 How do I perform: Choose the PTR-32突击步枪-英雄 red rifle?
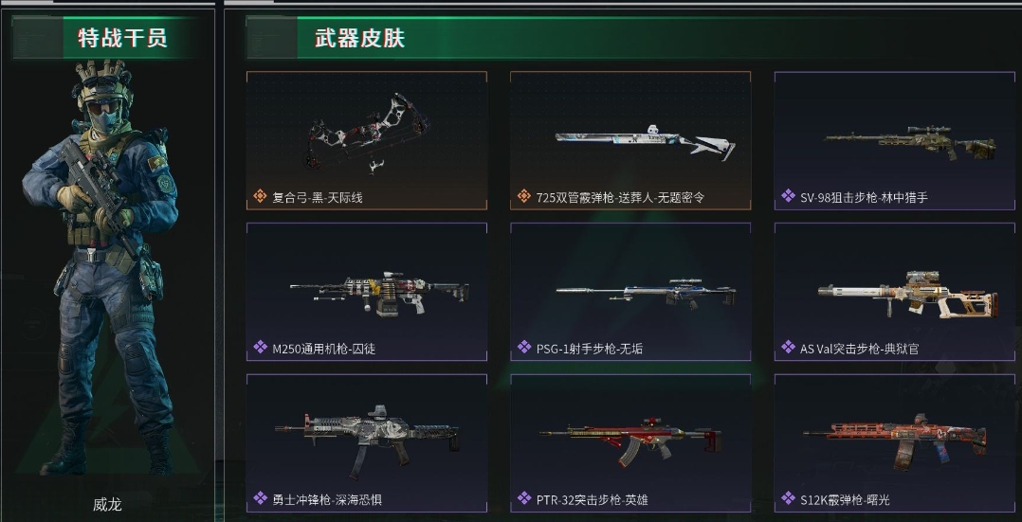coord(630,443)
